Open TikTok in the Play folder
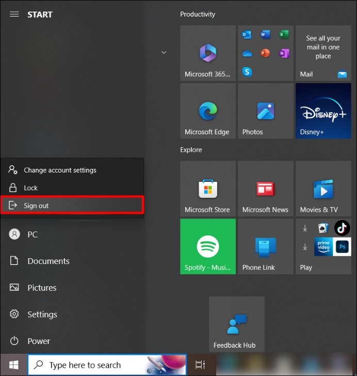The width and height of the screenshot is (357, 376). [x=342, y=228]
